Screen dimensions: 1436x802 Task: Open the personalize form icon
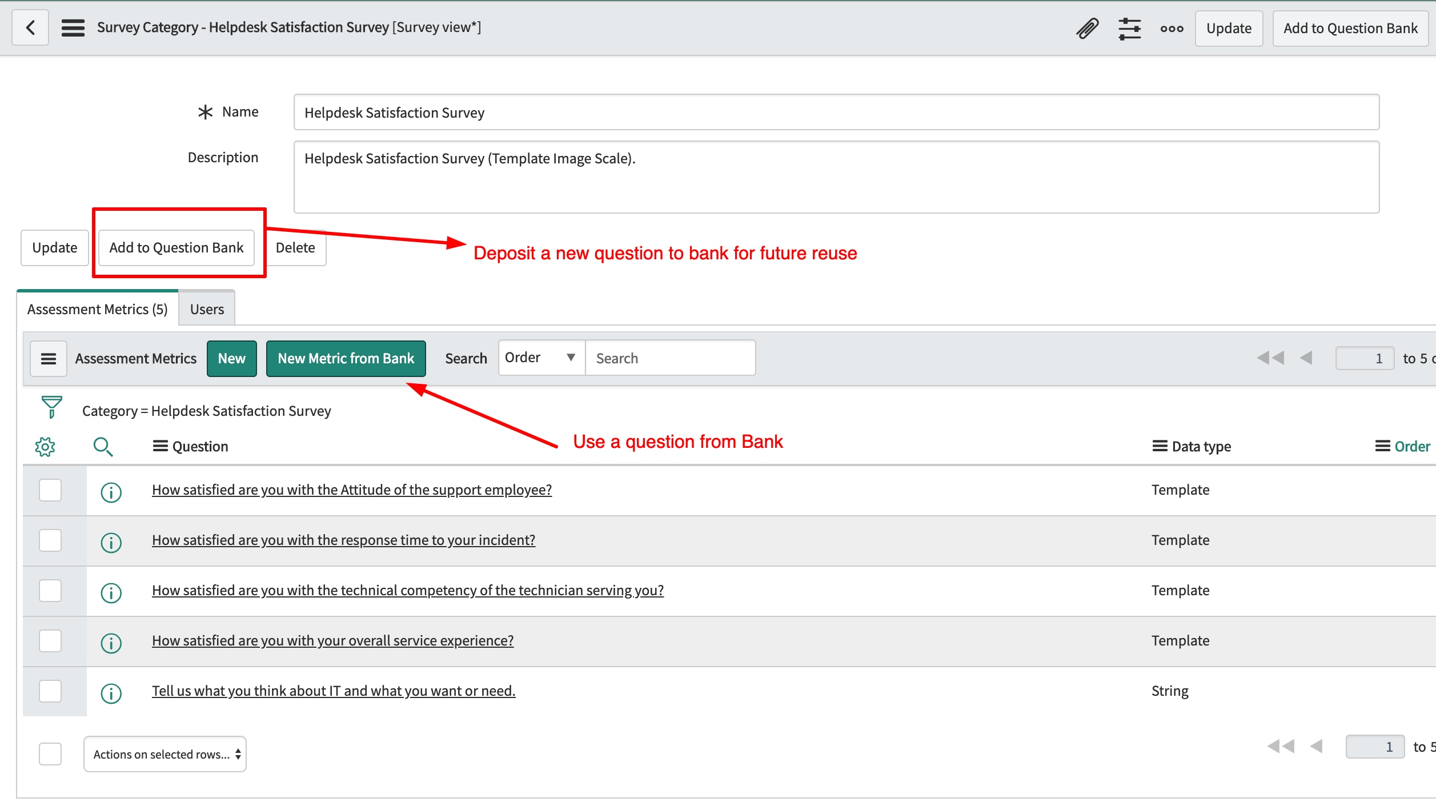(1129, 27)
